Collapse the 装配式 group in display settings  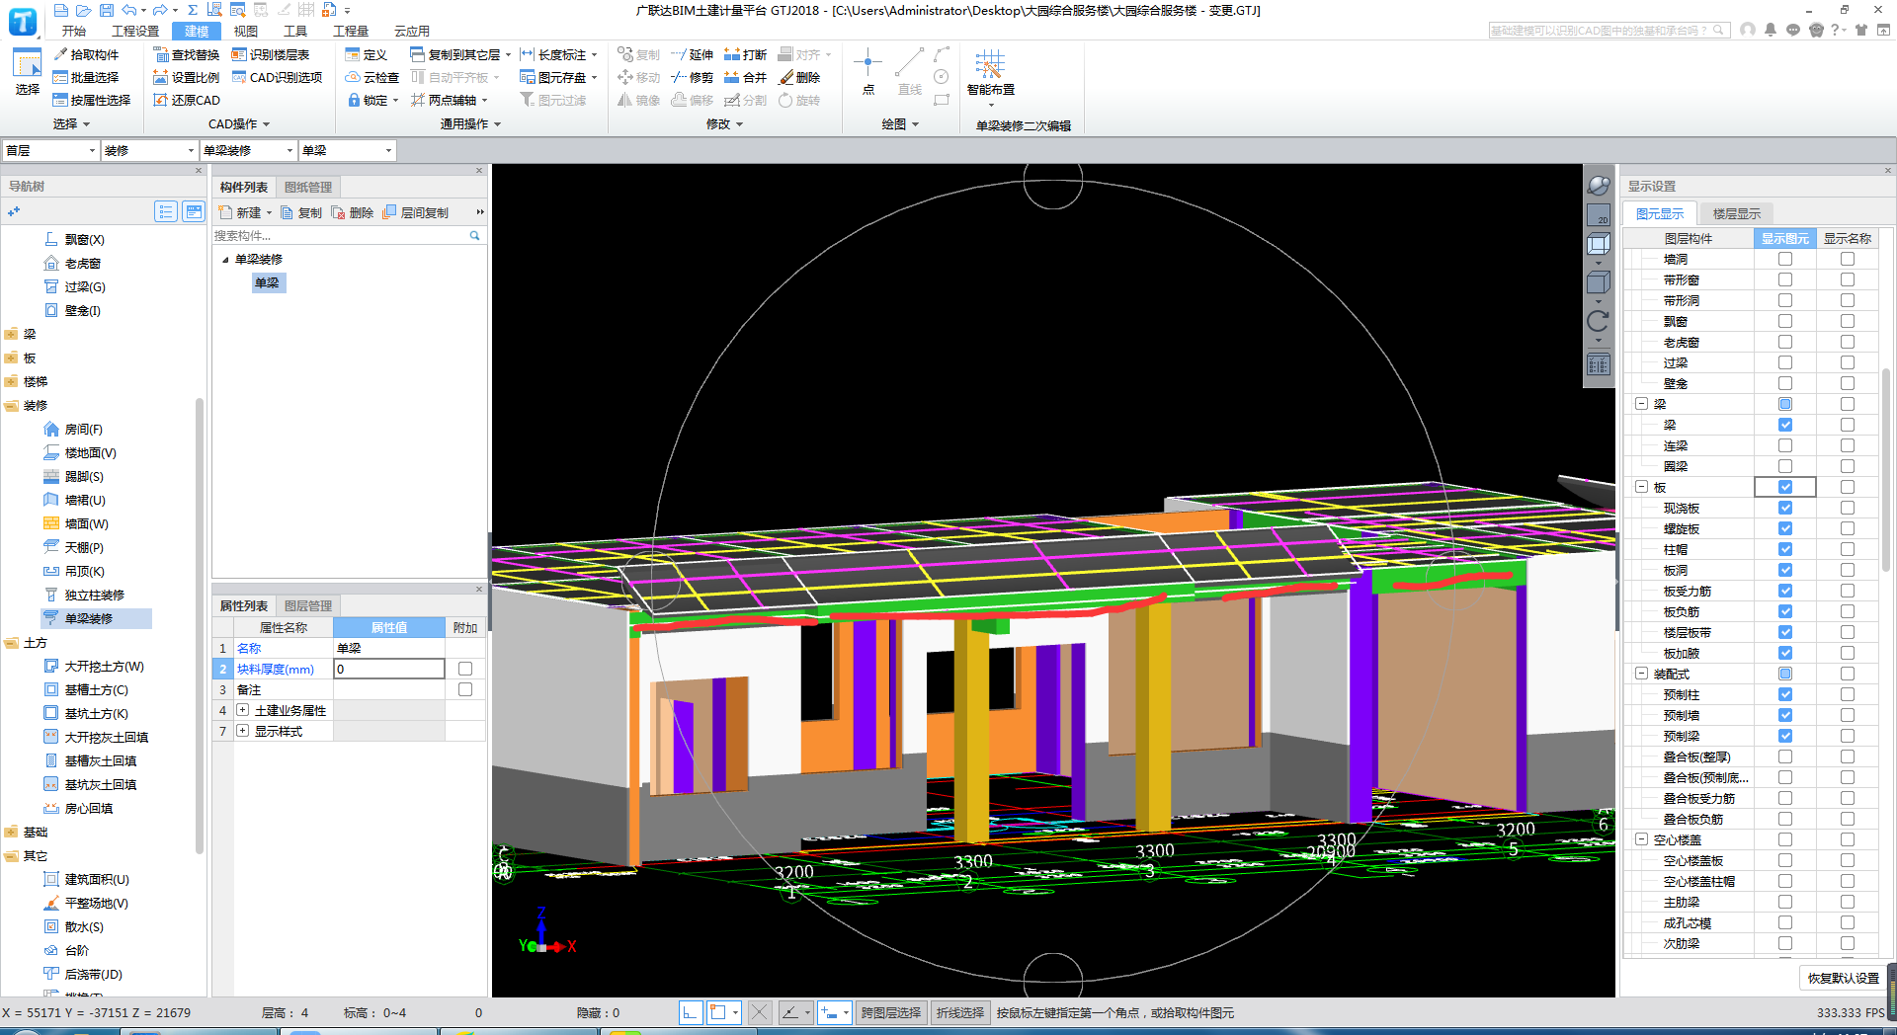[x=1641, y=674]
